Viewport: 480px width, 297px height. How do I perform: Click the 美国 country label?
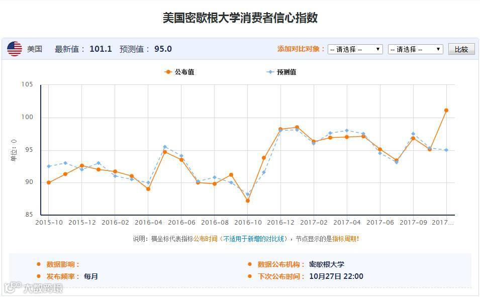pos(35,49)
